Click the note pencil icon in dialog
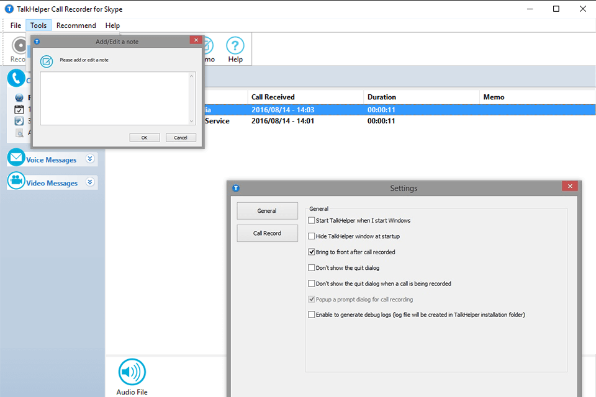596x397 pixels. click(47, 61)
